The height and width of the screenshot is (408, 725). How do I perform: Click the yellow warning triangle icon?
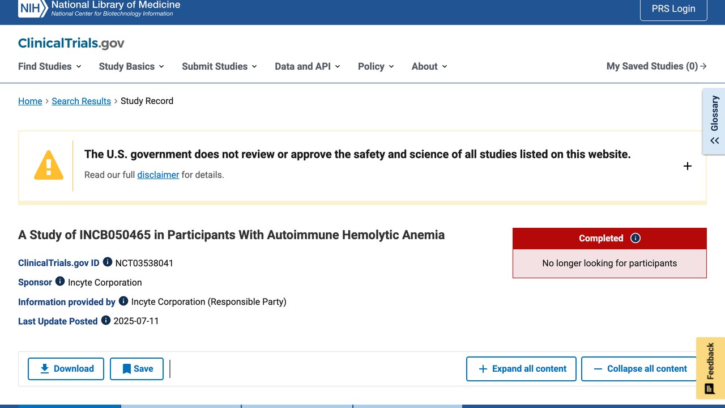click(49, 165)
